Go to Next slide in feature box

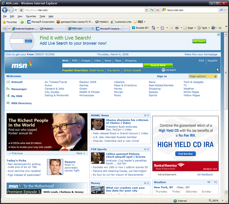[81, 153]
